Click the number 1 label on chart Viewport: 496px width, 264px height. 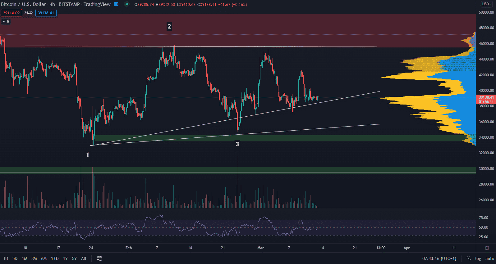pos(88,154)
